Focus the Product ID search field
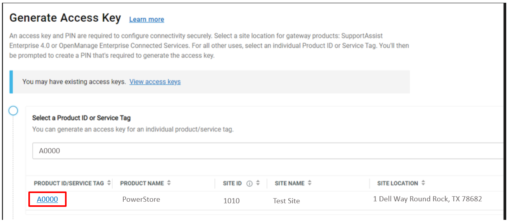The image size is (509, 223). (268, 151)
